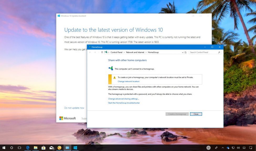
Task: Open Change advanced sharing settings link
Action: tap(124, 99)
